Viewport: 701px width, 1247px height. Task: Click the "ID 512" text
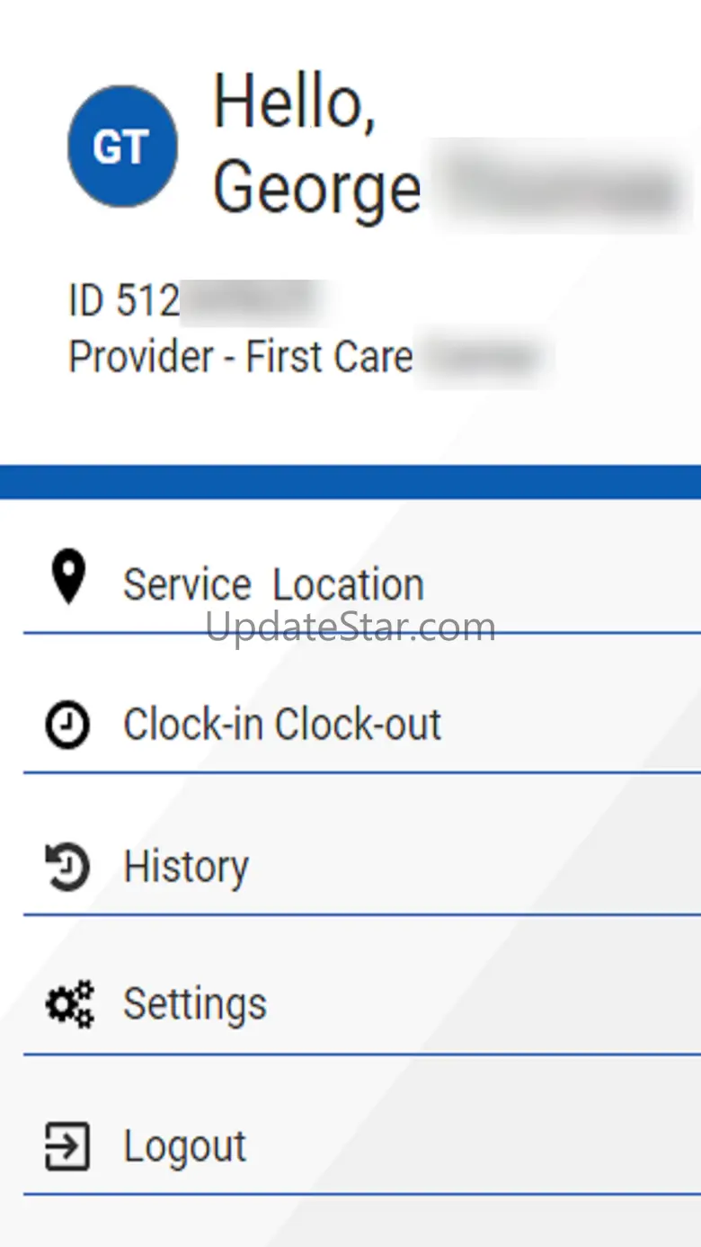[x=124, y=301]
